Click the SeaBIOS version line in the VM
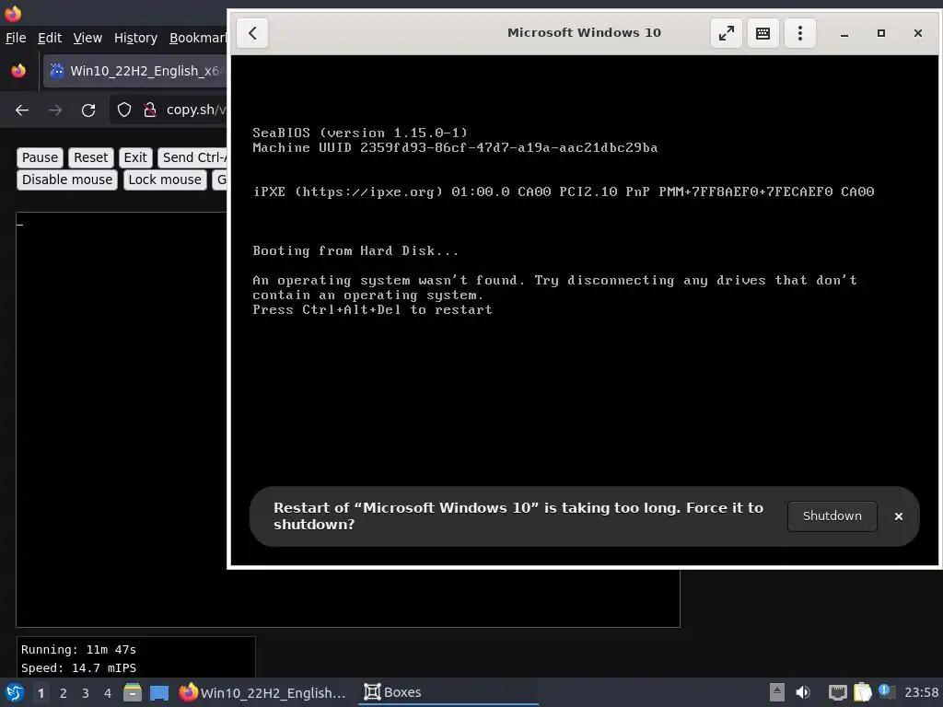 (x=360, y=133)
